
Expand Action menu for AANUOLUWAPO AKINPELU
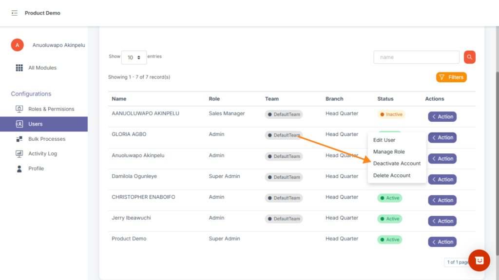442,117
